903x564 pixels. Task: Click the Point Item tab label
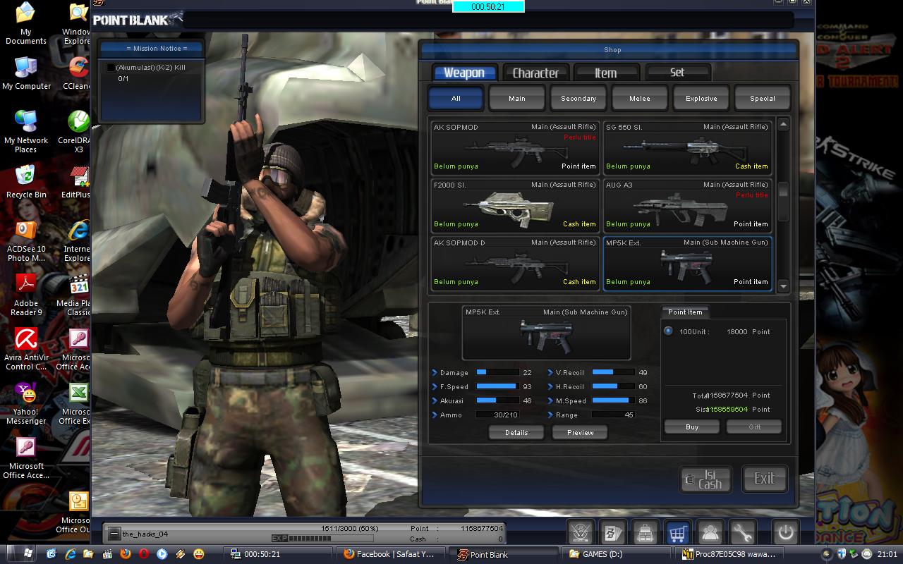(x=685, y=312)
